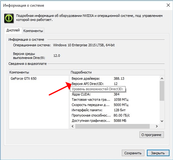Click the vertical scrollbar thumb in details
Image resolution: width=173 pixels, height=160 pixels.
click(162, 91)
